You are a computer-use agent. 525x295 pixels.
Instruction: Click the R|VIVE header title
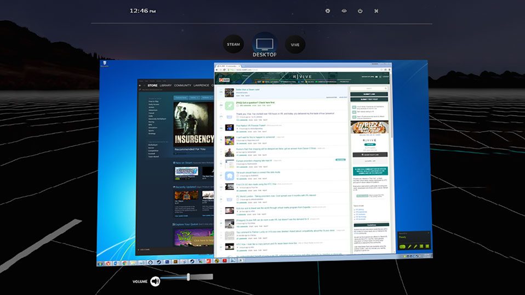click(x=303, y=77)
